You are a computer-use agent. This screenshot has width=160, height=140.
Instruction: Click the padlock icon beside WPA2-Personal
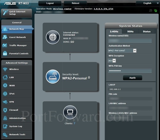[x=89, y=78]
